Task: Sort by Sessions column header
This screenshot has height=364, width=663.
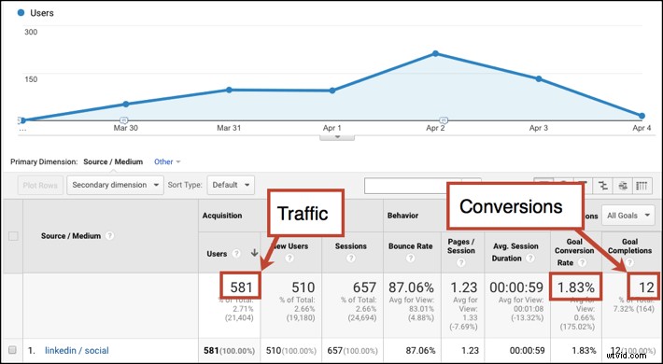Action: (351, 246)
